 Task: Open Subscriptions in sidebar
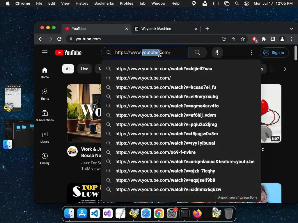point(45,116)
